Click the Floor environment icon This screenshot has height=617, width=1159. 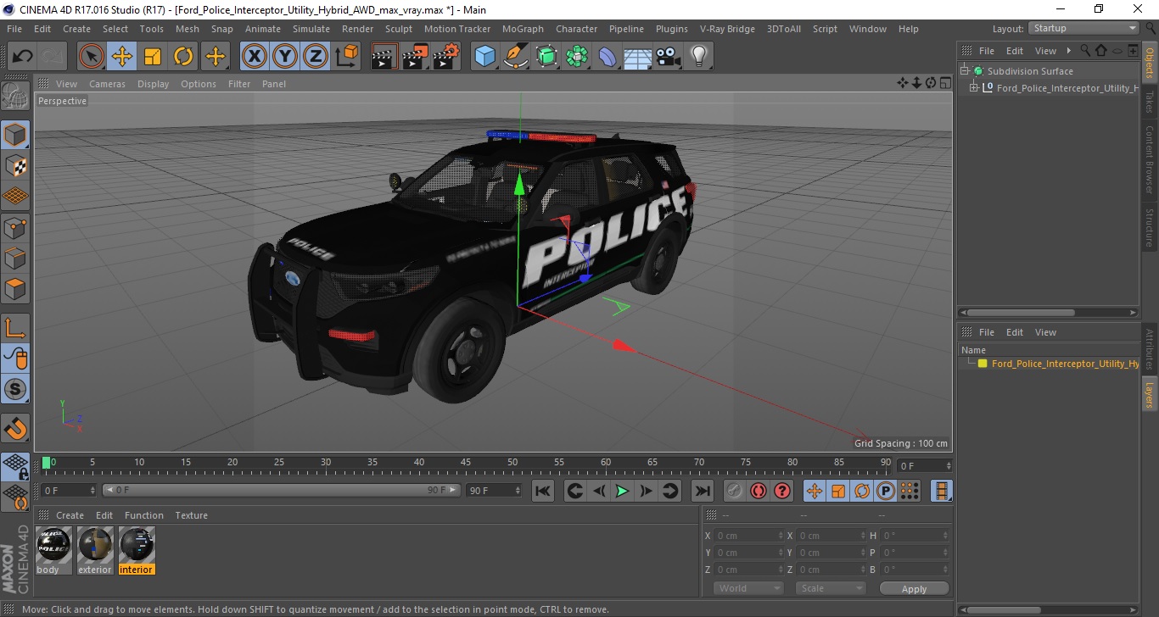point(638,57)
